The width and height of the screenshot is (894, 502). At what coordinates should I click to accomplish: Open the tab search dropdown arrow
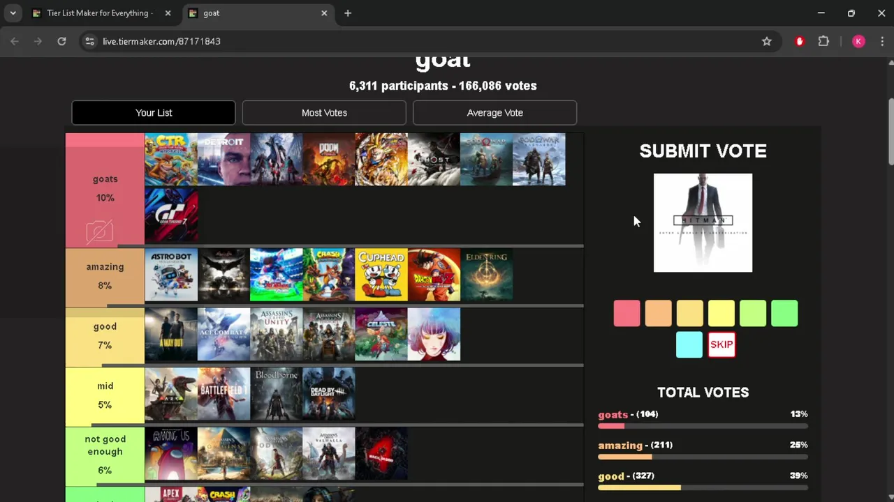(13, 13)
